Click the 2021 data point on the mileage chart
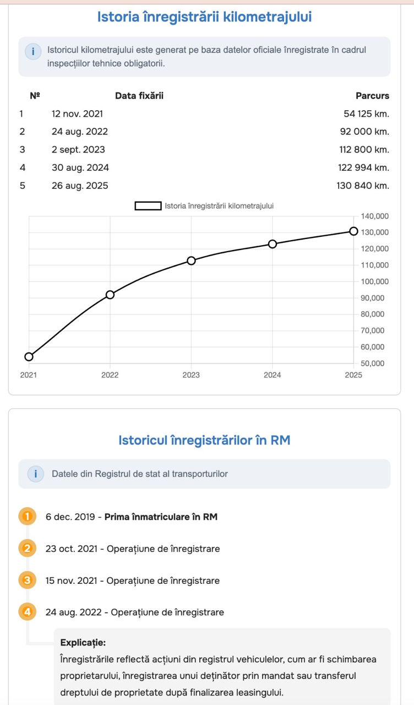 [29, 356]
